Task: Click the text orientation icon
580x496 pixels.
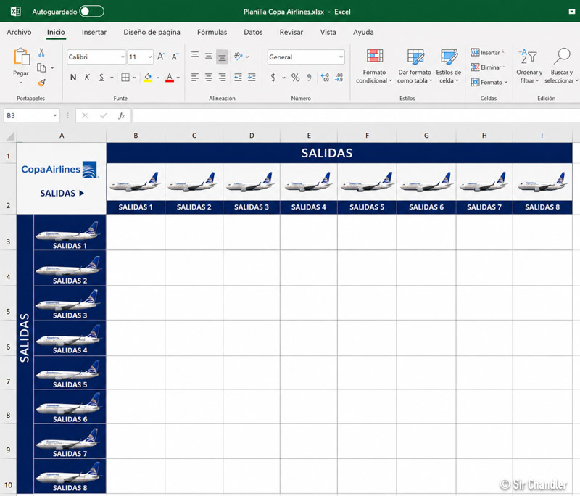Action: (239, 57)
